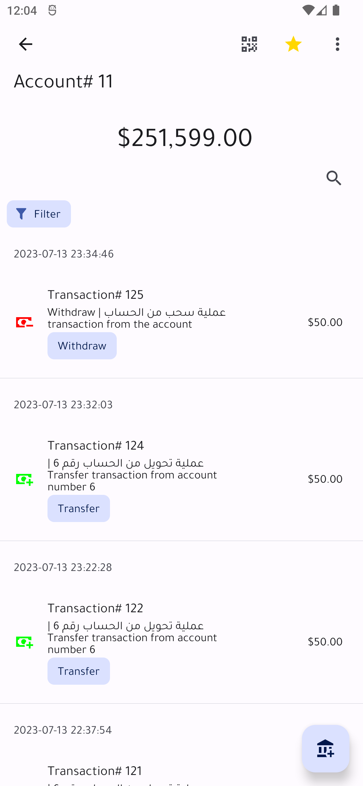Open the Filter dropdown chip
Screen dimensions: 363x786
(39, 214)
